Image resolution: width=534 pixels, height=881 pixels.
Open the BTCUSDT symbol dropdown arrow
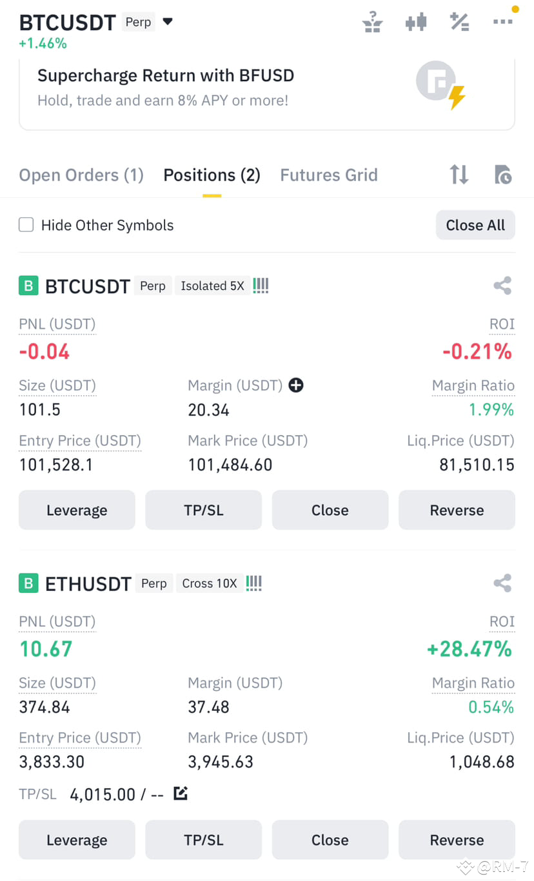168,21
